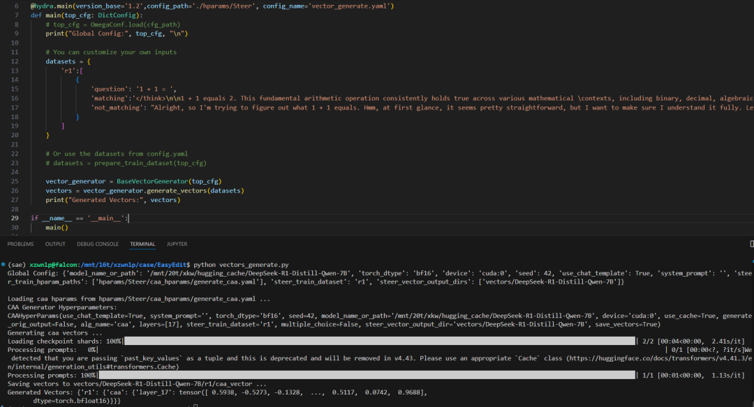
Task: Click the TERMINAL tab
Action: pyautogui.click(x=142, y=244)
